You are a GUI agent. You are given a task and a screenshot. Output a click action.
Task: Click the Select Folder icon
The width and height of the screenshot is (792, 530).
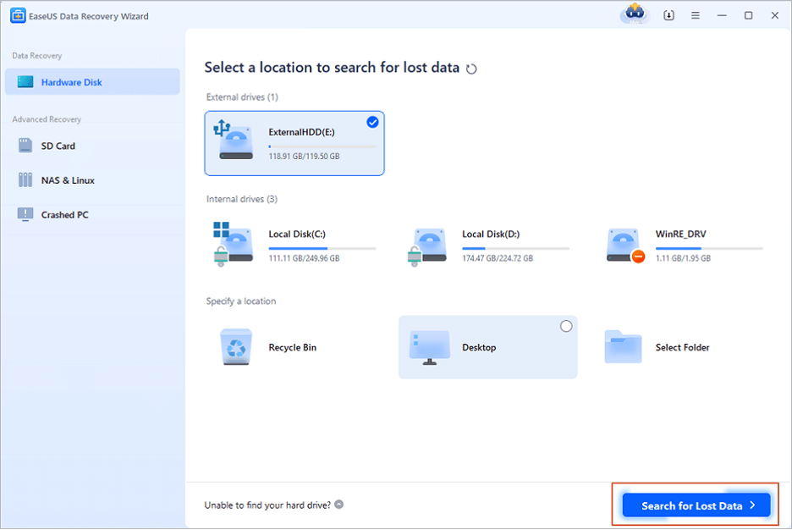point(624,347)
